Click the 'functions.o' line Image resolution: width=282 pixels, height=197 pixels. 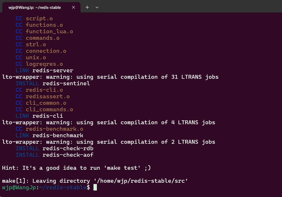(x=39, y=25)
